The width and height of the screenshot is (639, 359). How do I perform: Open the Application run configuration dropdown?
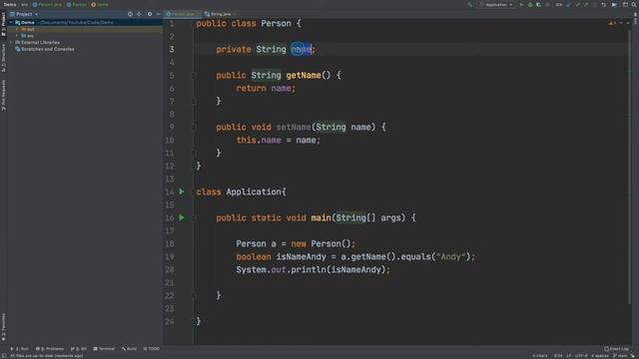[496, 5]
